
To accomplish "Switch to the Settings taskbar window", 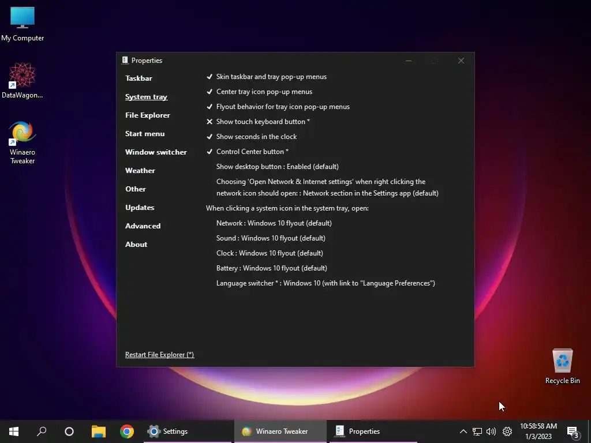I will click(188, 431).
